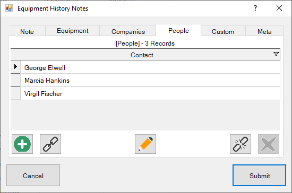Click the row selector beside Marcia Hankins

(15, 80)
